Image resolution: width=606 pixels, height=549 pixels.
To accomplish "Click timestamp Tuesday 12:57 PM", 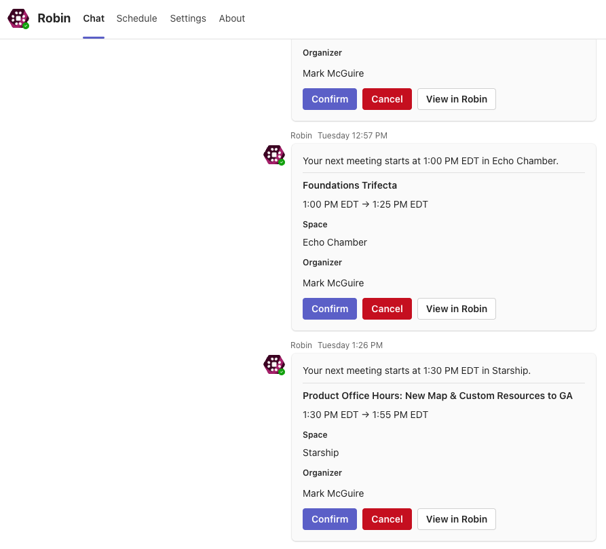I will tap(352, 136).
